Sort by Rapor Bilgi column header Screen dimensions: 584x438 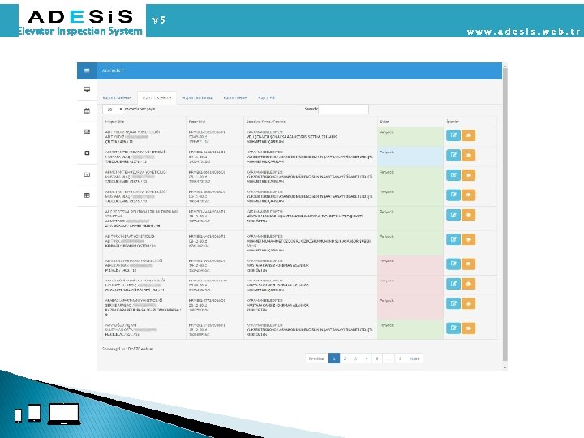tap(215, 122)
